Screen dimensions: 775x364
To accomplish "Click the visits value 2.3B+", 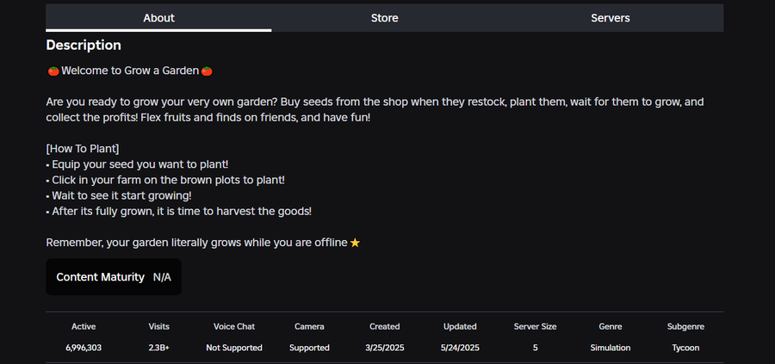I will 158,348.
